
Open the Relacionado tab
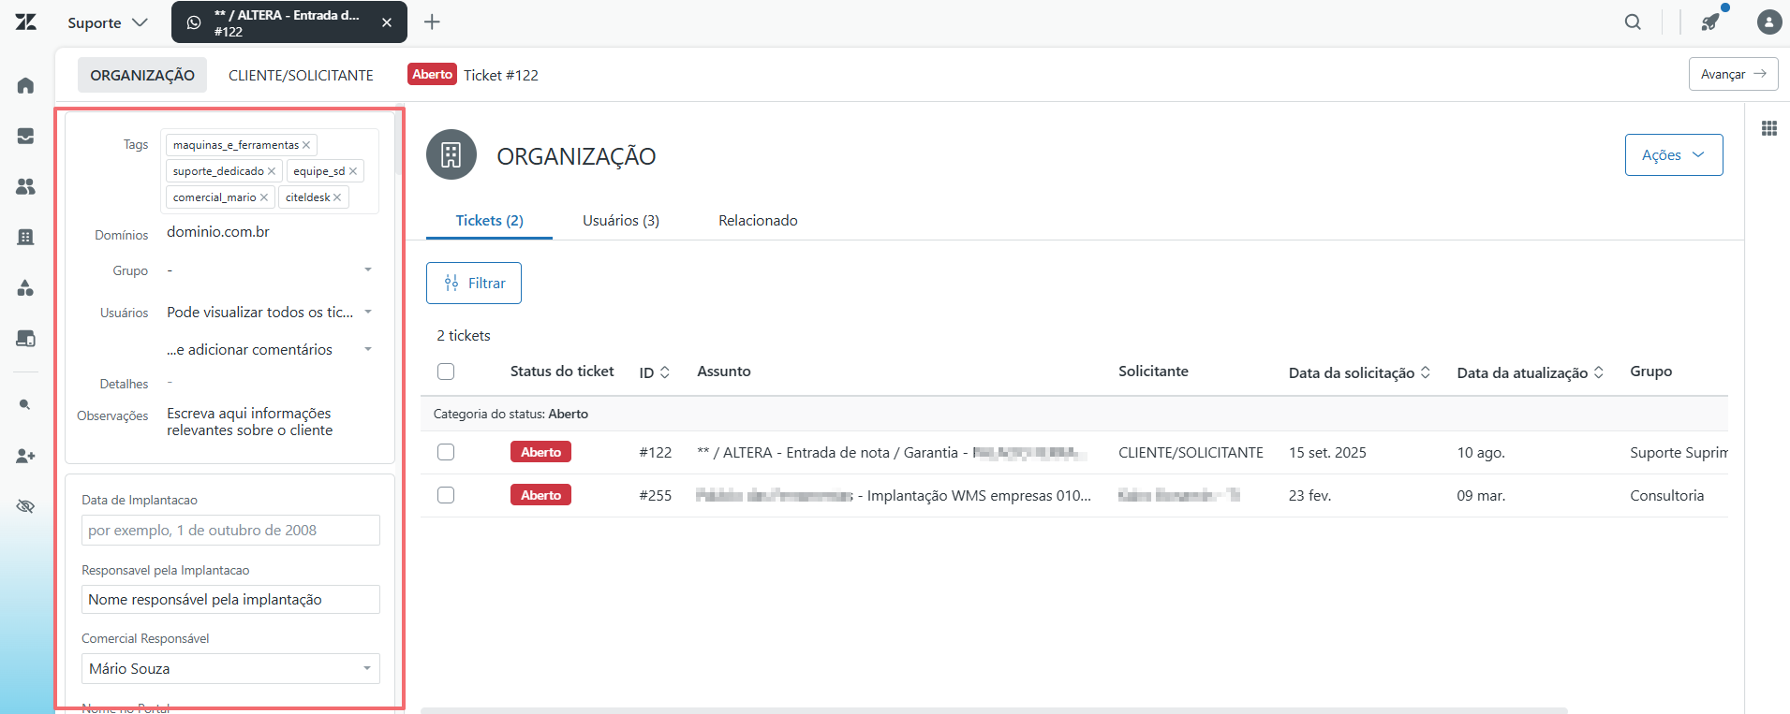(x=758, y=221)
